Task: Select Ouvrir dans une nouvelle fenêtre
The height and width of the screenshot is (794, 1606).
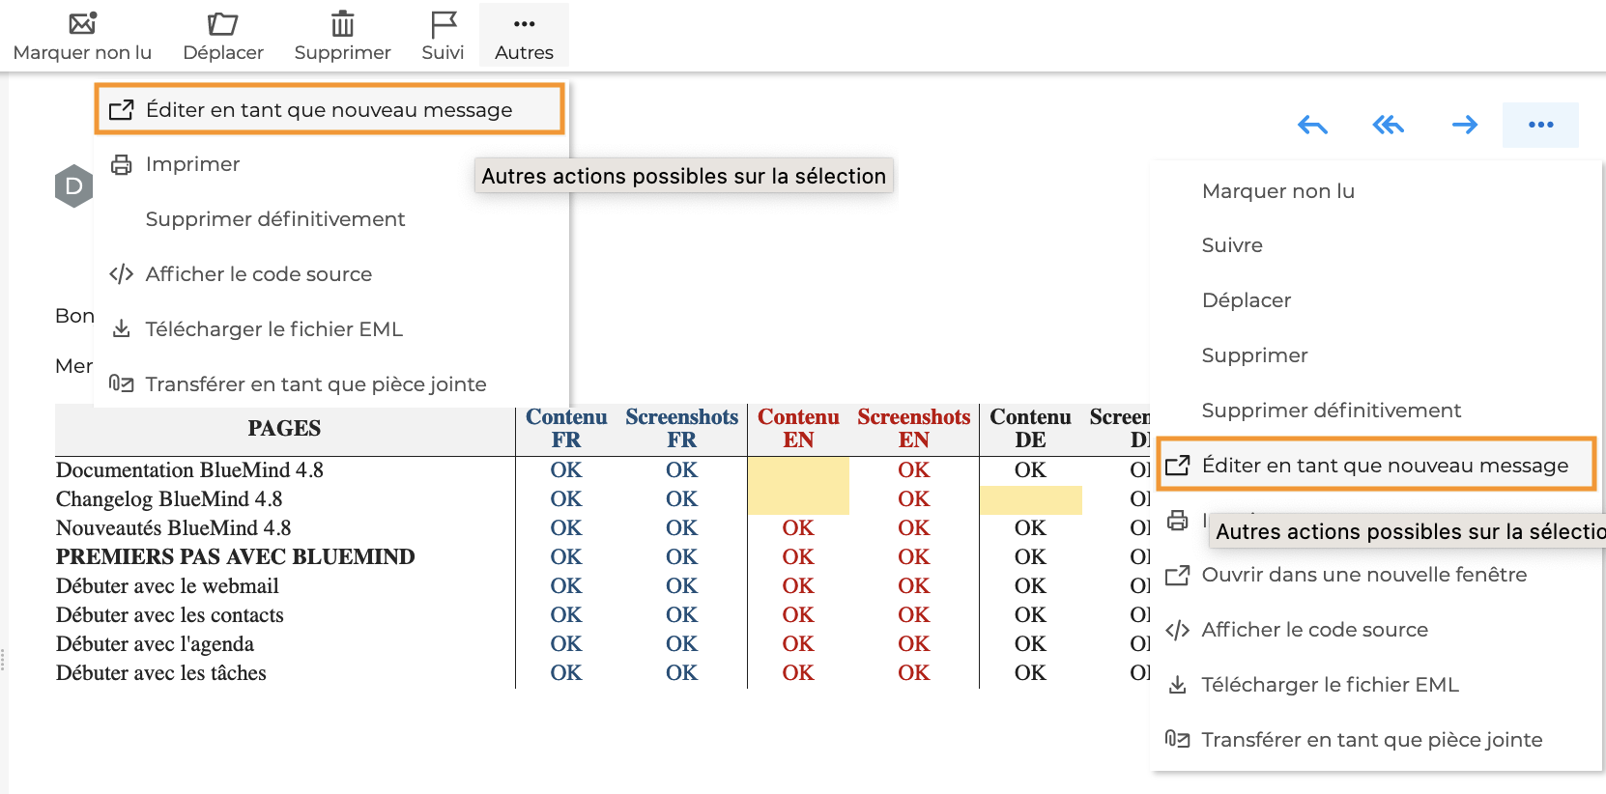Action: [1363, 575]
